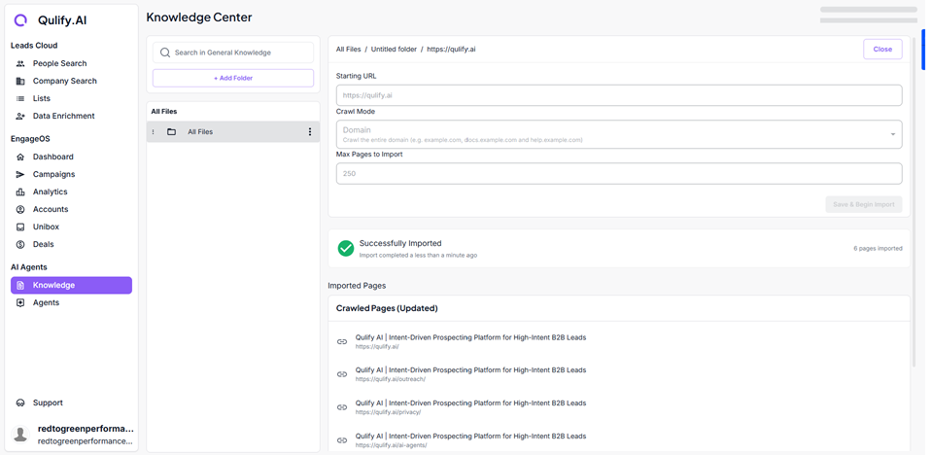931x455 pixels.
Task: Click 'Crawled Pages (Updated)' heading
Action: point(387,308)
